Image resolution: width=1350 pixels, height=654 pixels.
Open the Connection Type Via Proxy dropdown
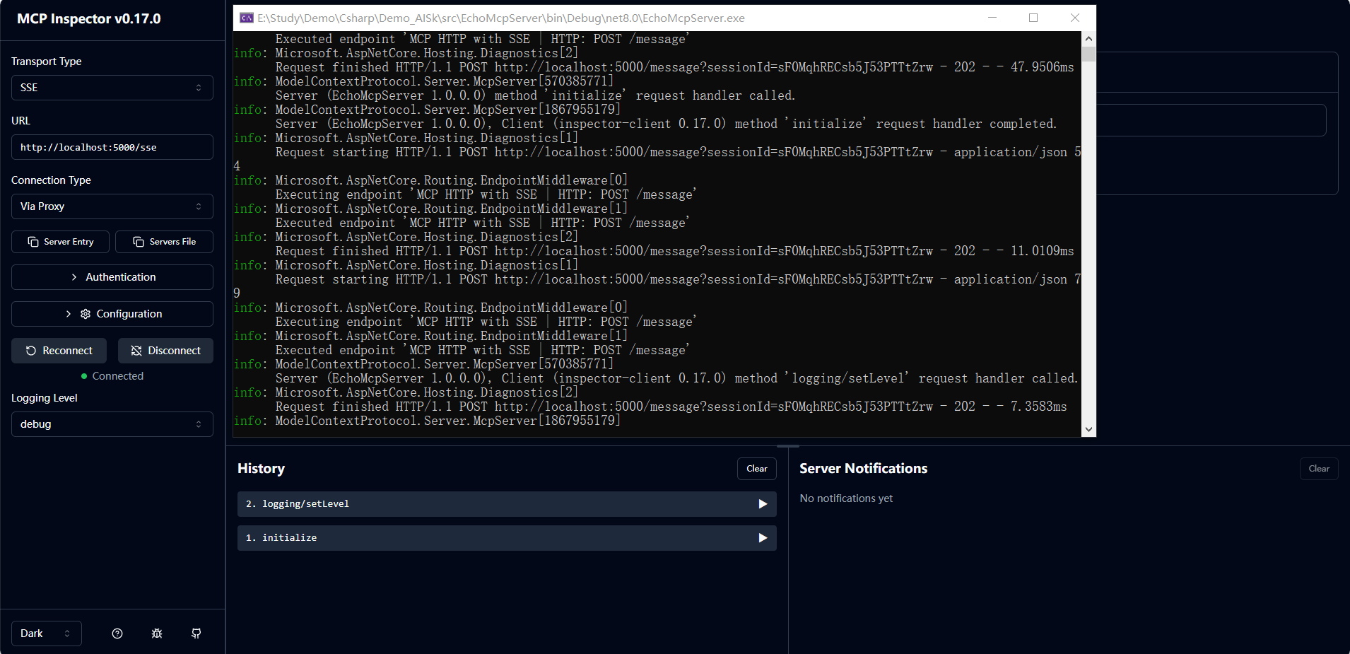[112, 206]
